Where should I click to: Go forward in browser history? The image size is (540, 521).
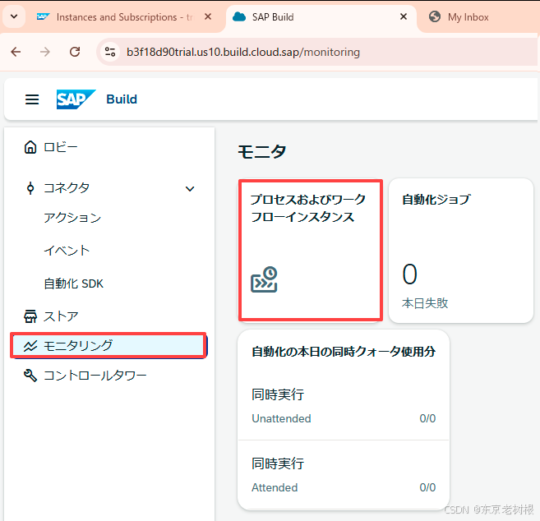45,52
